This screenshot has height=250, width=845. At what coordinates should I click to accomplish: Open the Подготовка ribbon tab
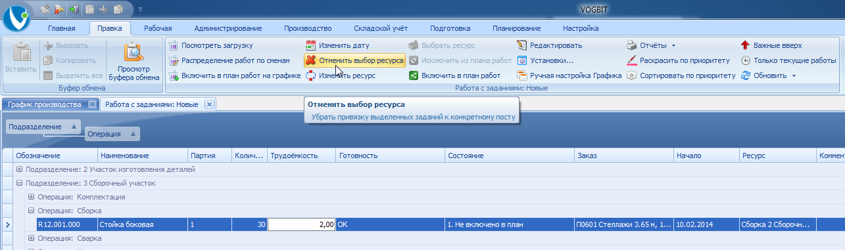click(450, 28)
